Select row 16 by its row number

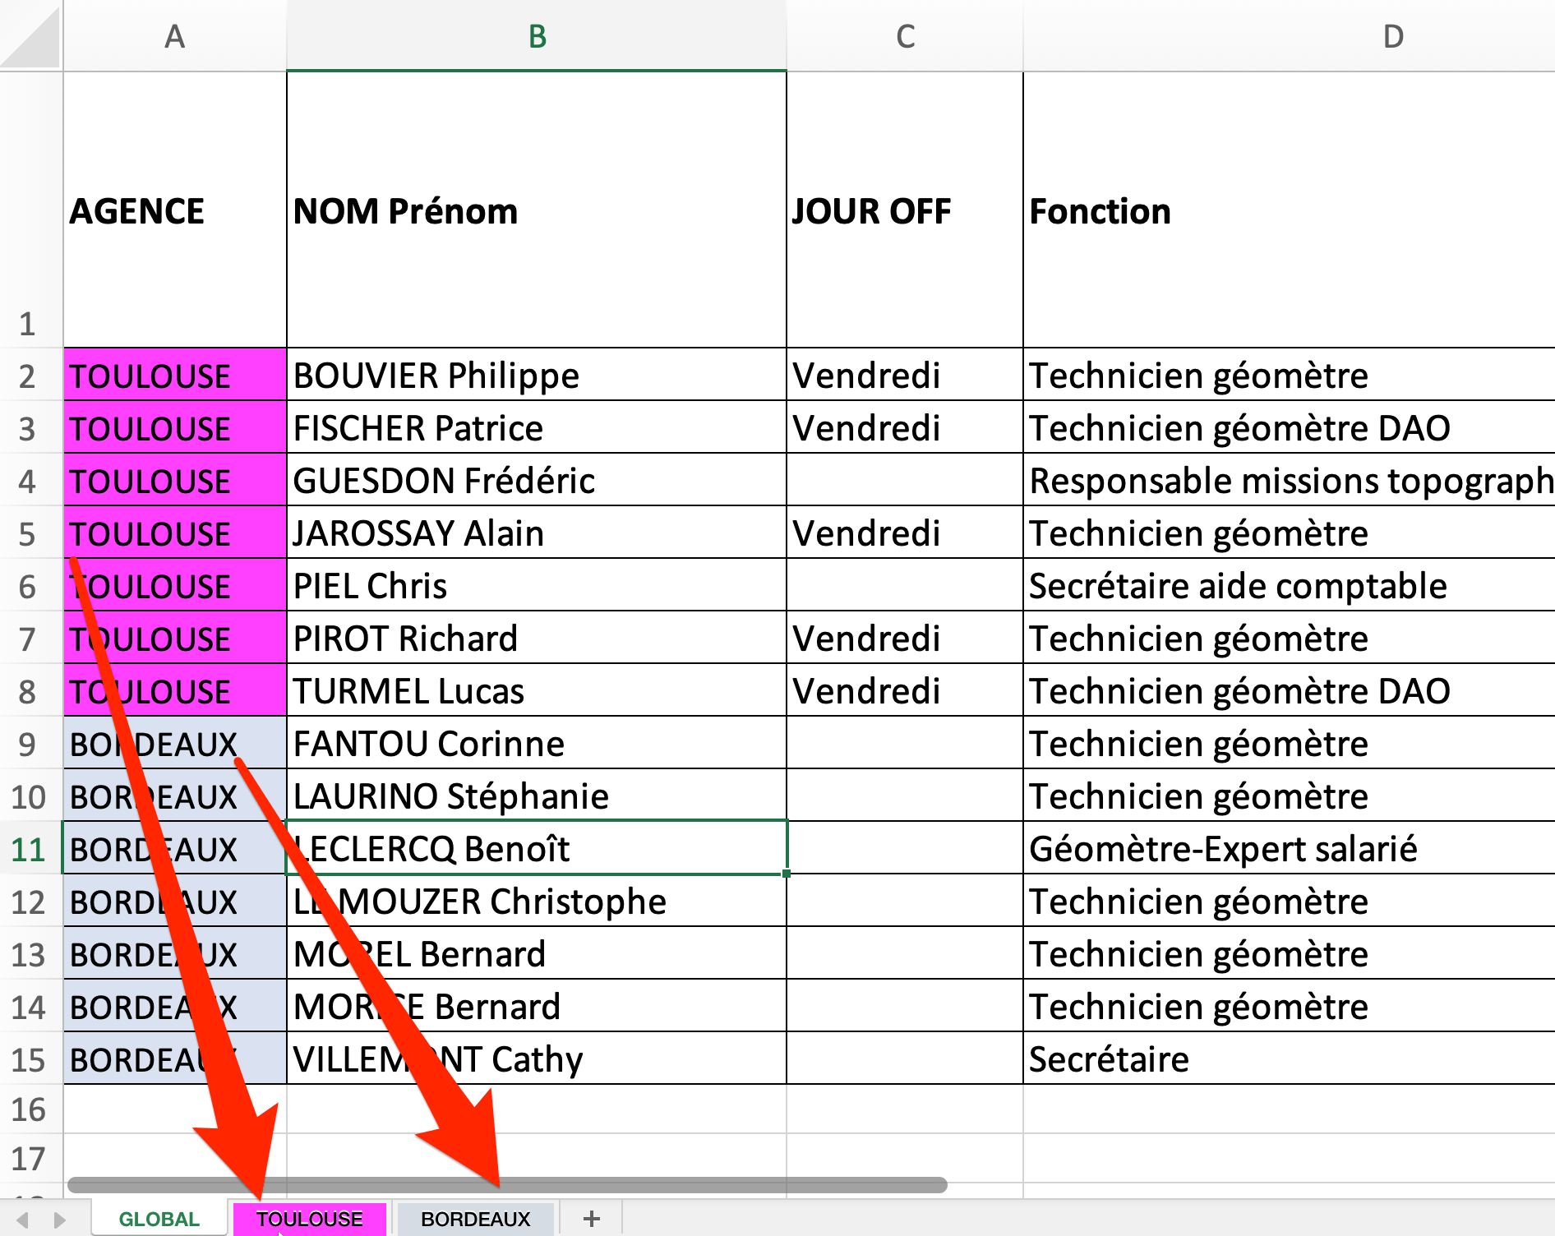point(31,1110)
